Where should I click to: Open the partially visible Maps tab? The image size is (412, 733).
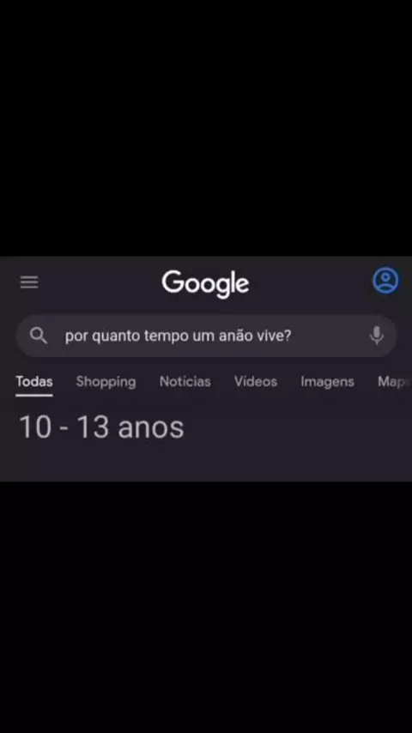coord(394,382)
